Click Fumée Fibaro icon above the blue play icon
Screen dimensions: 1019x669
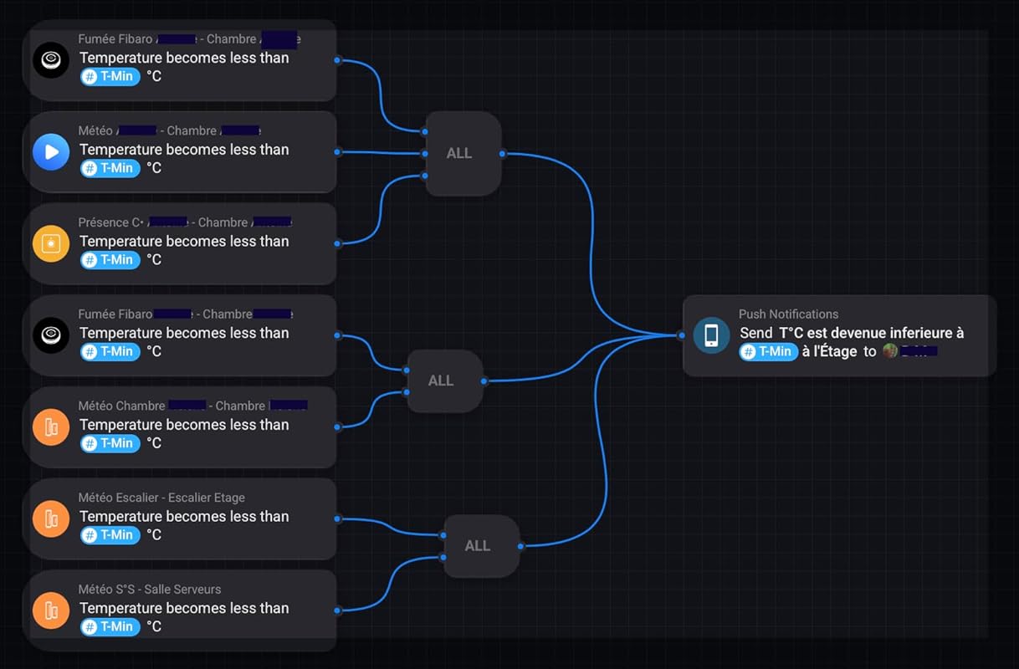[x=51, y=60]
